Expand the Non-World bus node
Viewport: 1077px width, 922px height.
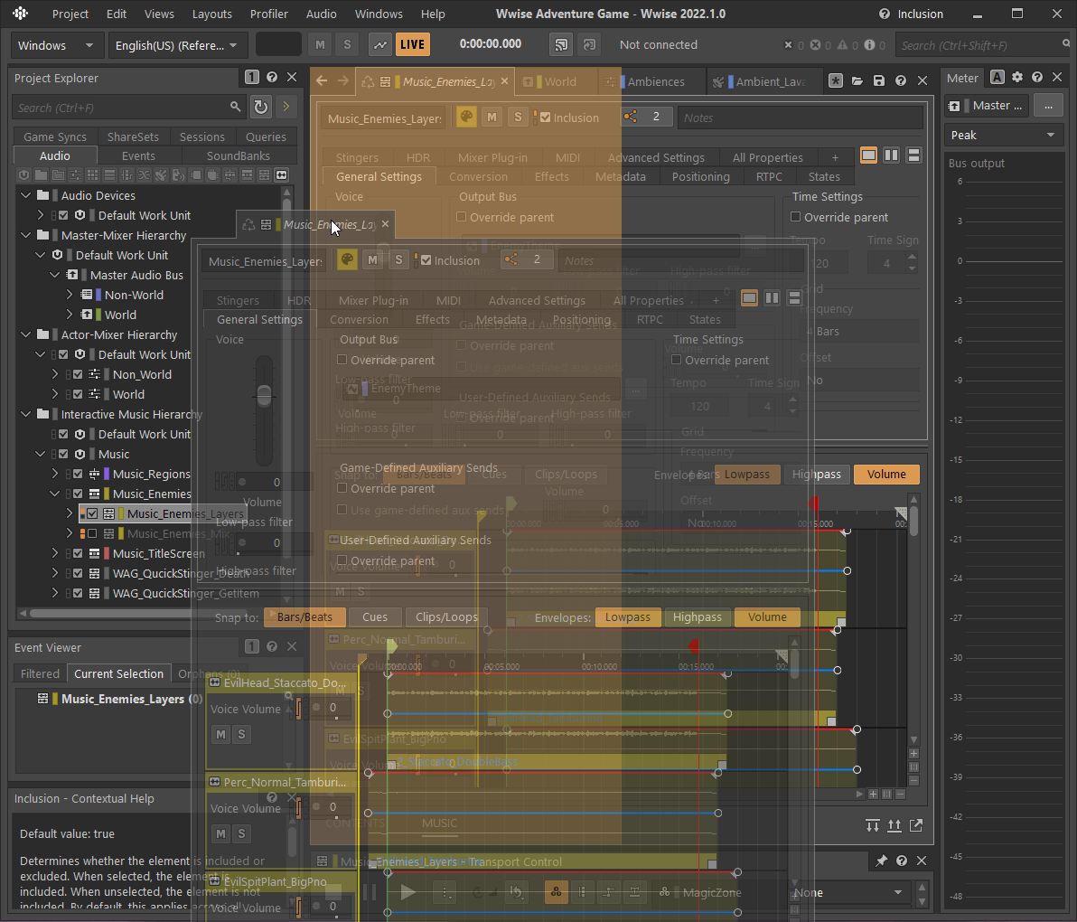[x=70, y=295]
